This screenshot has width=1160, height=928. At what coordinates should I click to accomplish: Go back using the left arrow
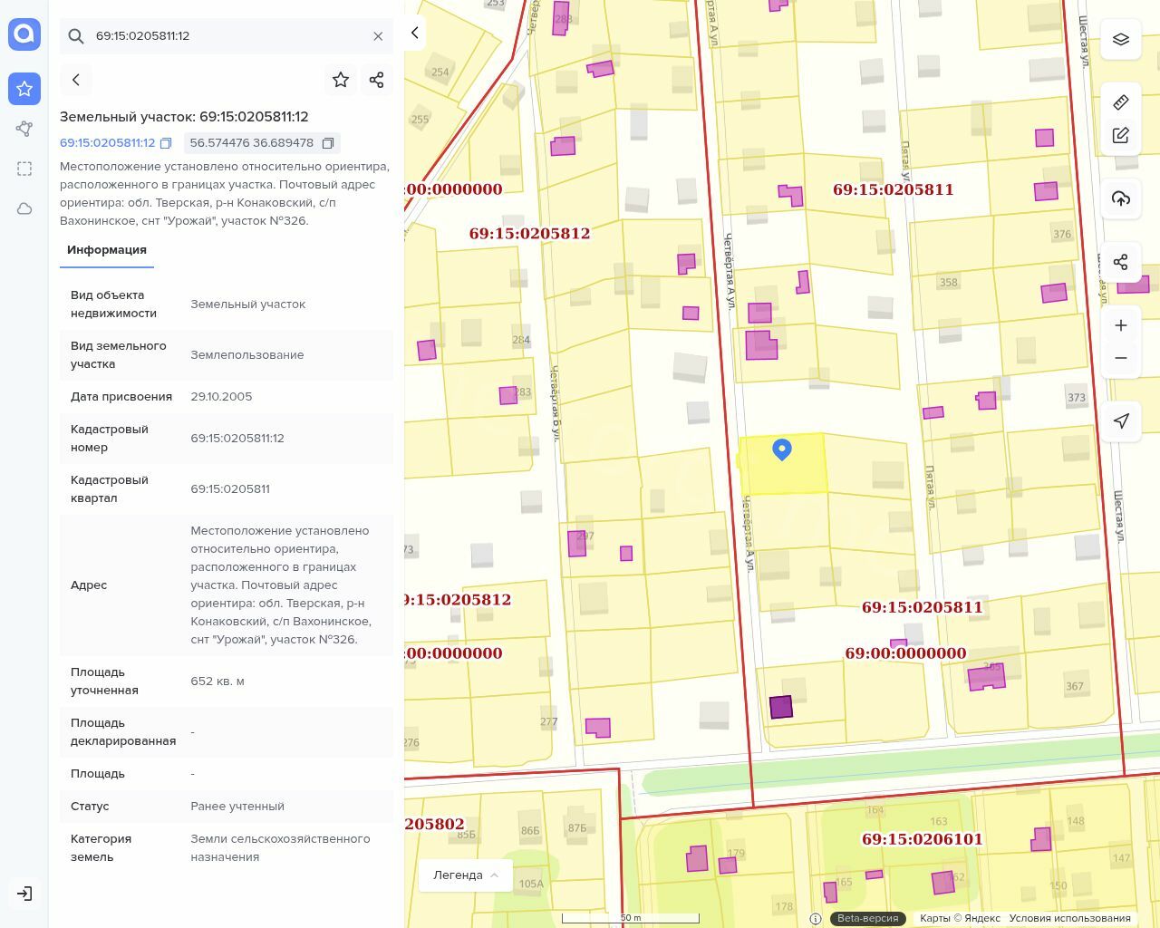point(76,80)
